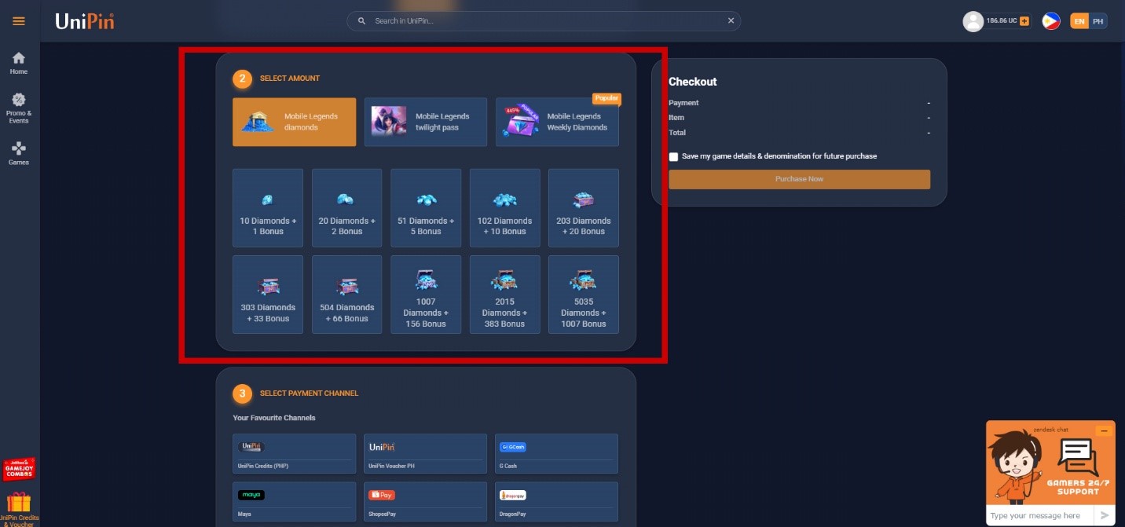
Task: Open Promo & Events in the sidebar
Action: pyautogui.click(x=19, y=108)
